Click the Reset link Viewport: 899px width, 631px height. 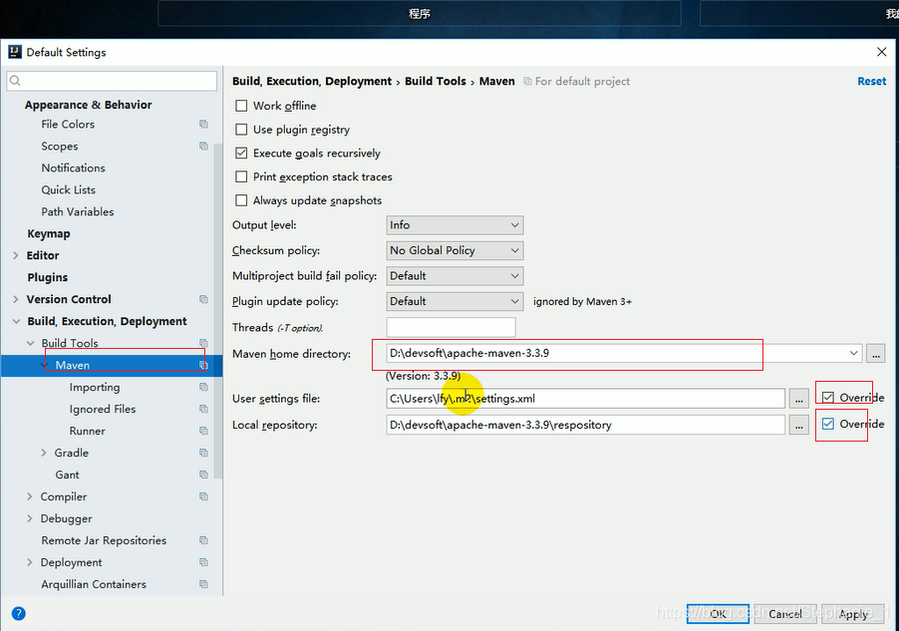[871, 82]
